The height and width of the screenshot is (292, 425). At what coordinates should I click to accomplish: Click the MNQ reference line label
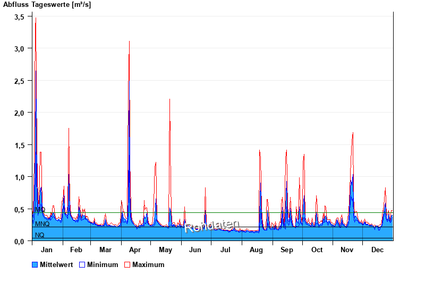(42, 224)
